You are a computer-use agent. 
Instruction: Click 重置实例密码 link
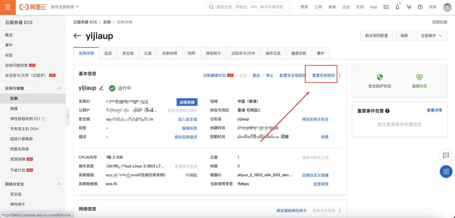click(324, 76)
